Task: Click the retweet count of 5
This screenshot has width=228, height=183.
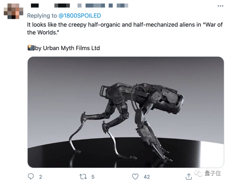Action: tap(93, 177)
